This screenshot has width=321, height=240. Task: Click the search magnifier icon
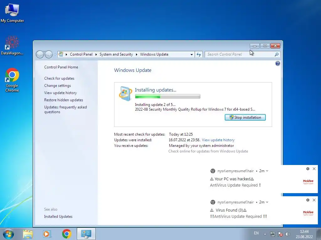coord(276,54)
